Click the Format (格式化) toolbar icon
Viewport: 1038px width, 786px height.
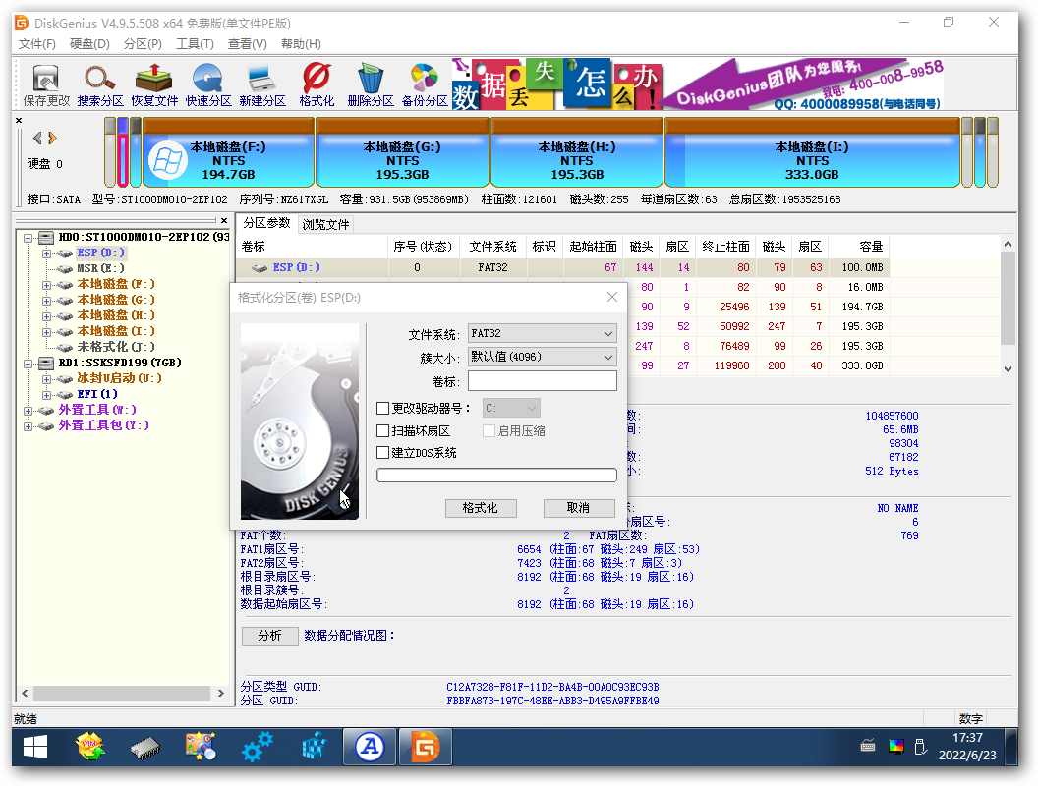pos(317,85)
